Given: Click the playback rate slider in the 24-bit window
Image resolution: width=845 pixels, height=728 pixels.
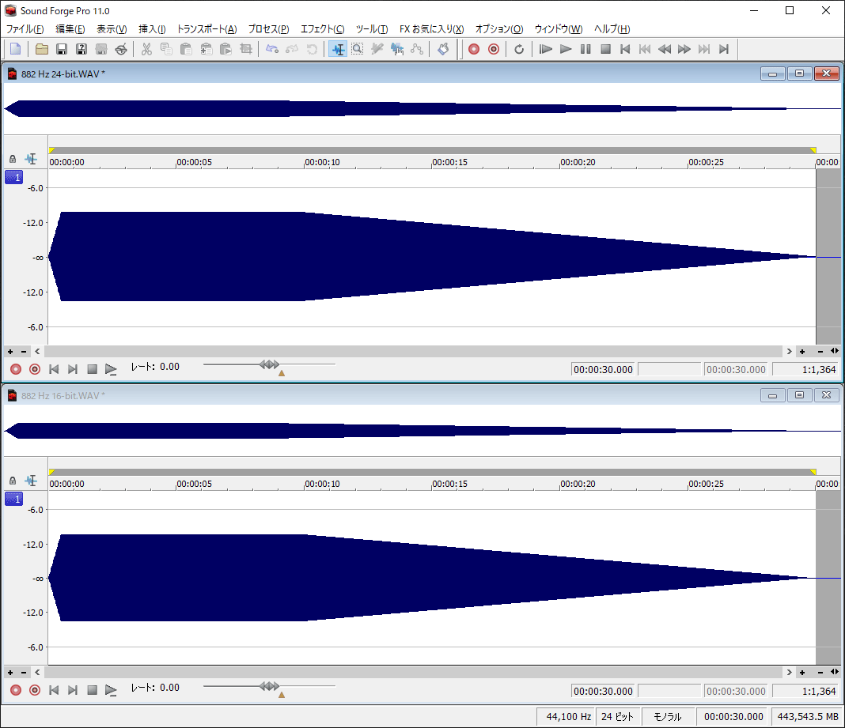Looking at the screenshot, I should (x=270, y=364).
